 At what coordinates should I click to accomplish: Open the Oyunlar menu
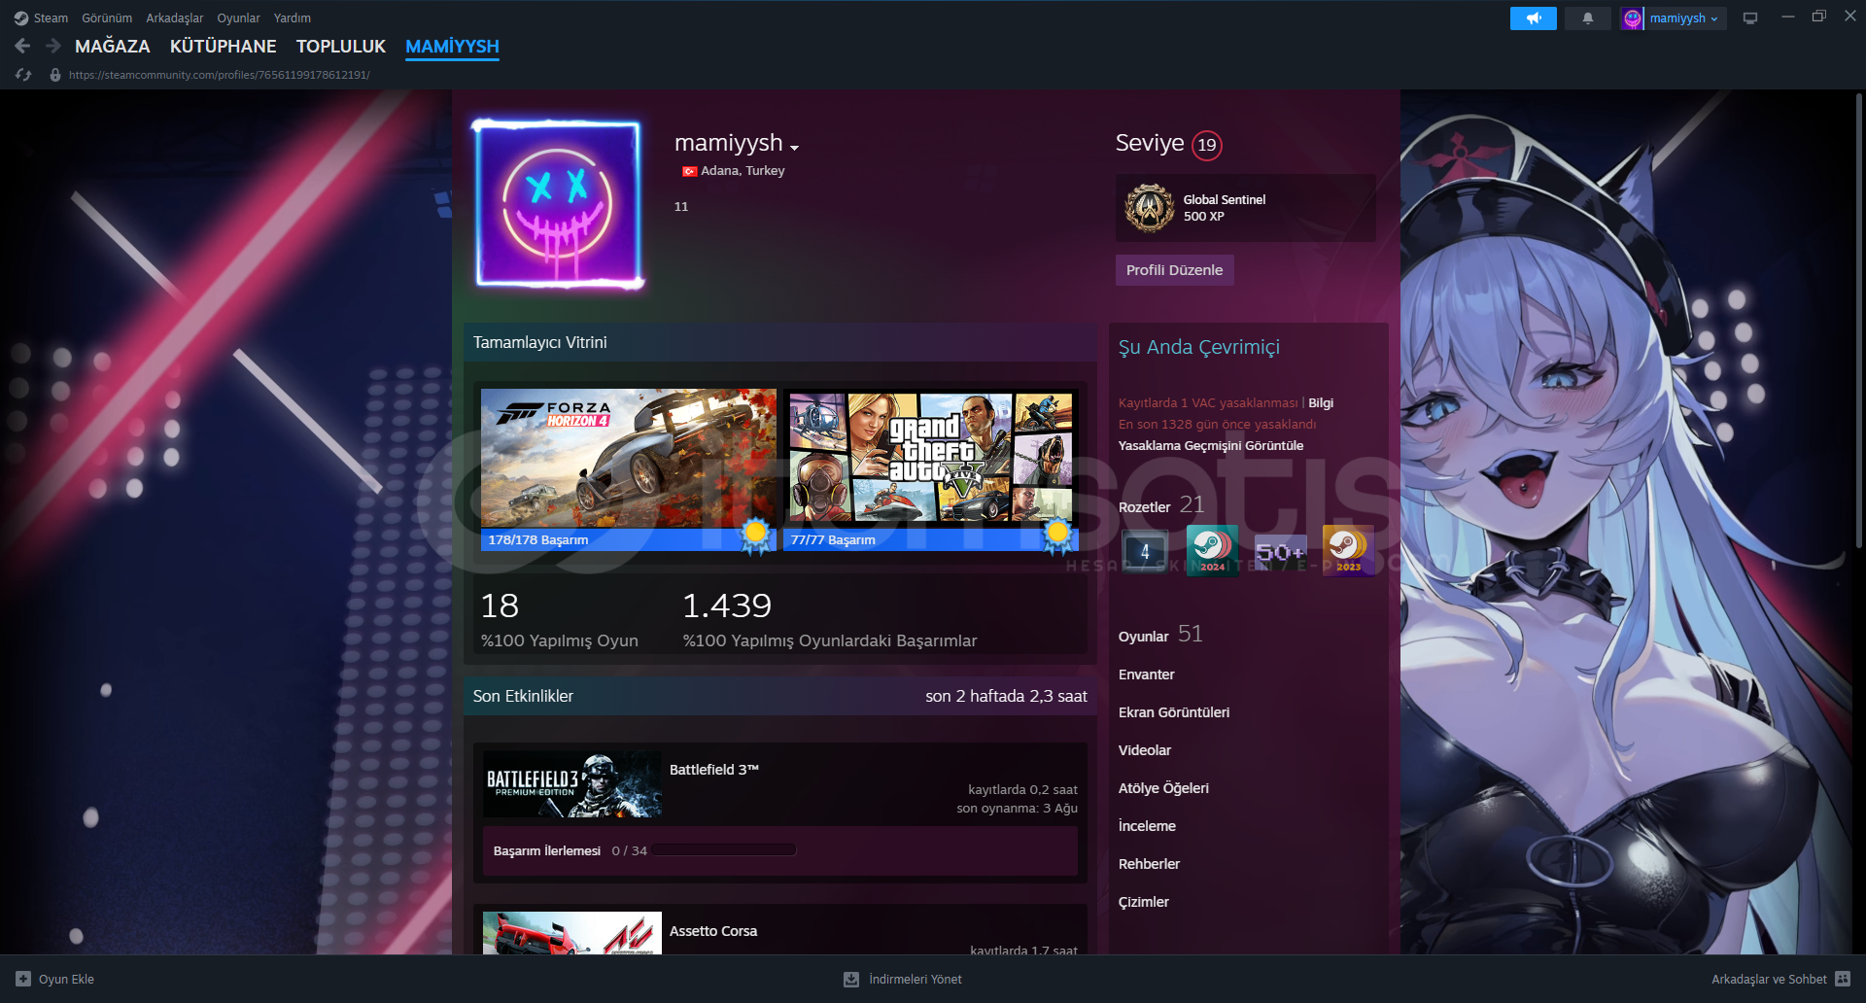click(238, 18)
